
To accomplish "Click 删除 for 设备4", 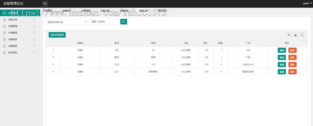I will coord(292,72).
